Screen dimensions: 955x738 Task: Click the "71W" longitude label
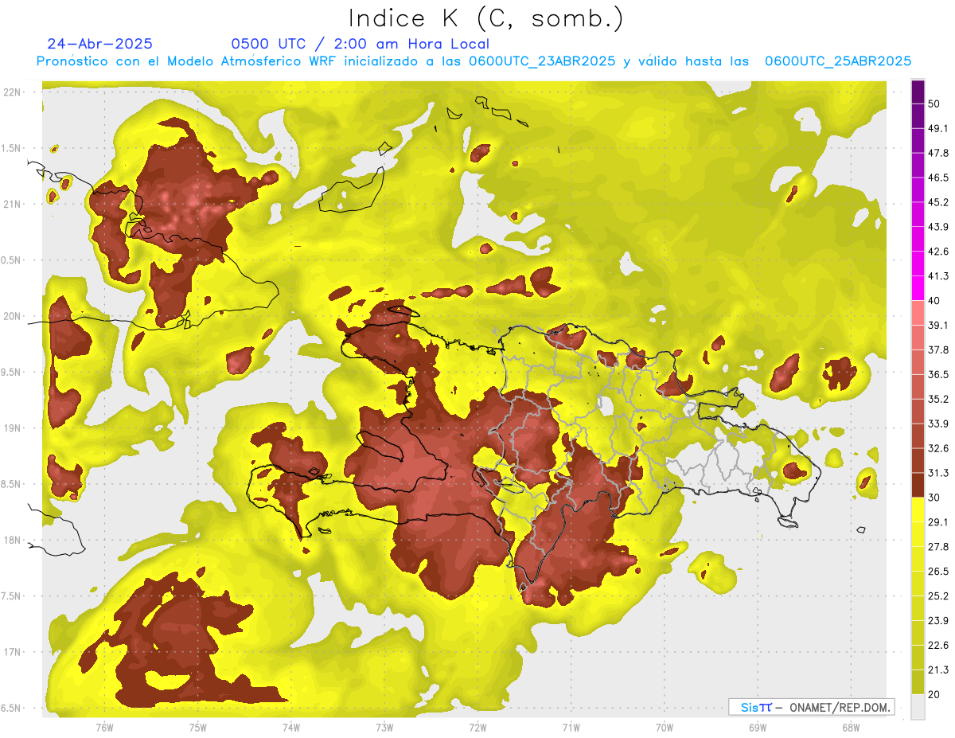tap(571, 727)
